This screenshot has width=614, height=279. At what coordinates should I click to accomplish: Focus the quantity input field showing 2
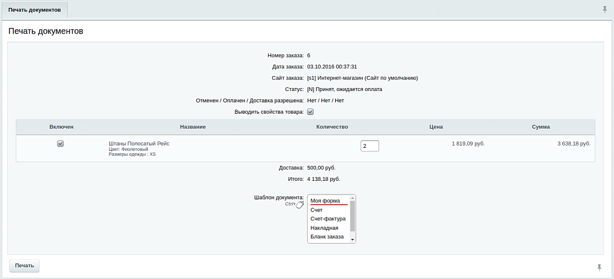369,146
